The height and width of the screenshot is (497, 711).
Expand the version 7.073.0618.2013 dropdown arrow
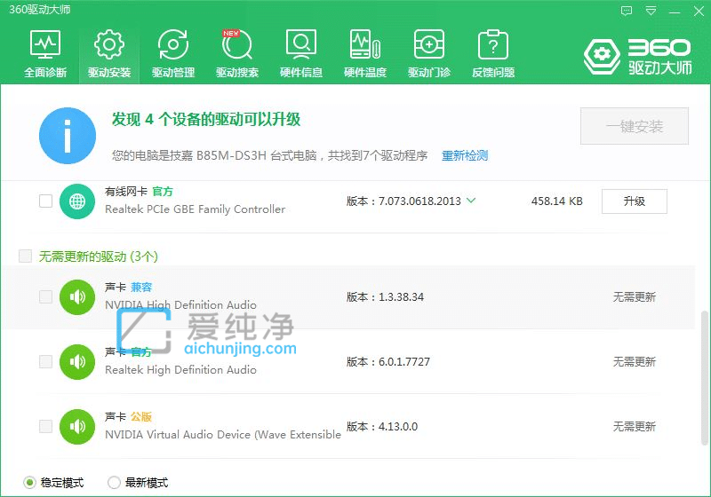(471, 201)
